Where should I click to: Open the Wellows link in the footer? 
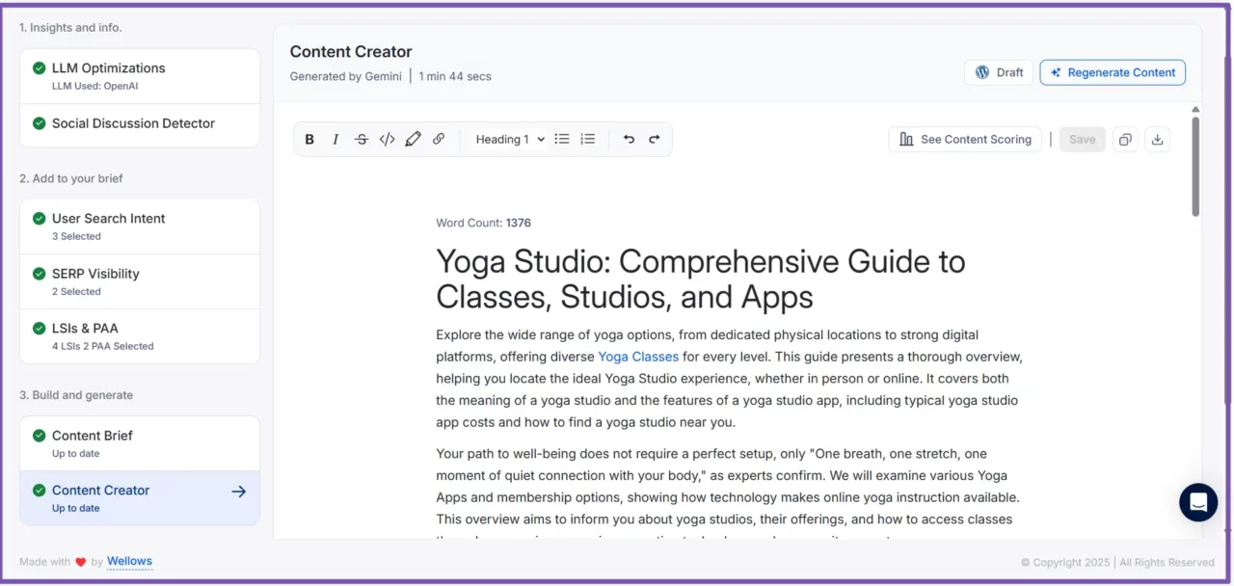coord(129,561)
